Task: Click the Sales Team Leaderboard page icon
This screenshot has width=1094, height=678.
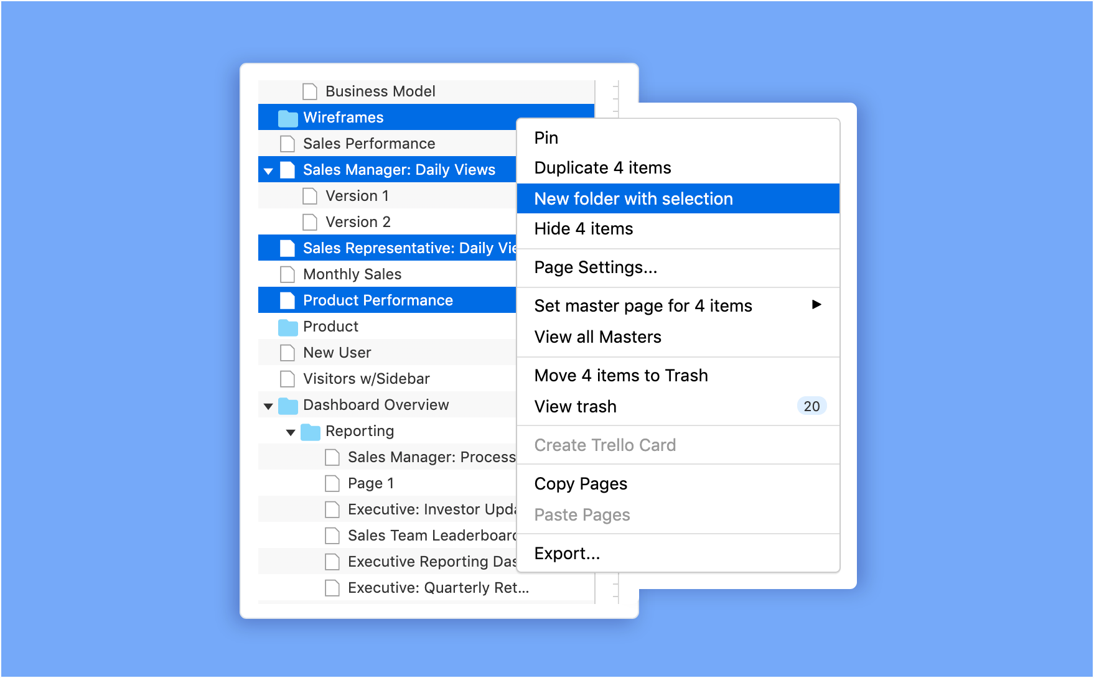Action: pos(332,536)
